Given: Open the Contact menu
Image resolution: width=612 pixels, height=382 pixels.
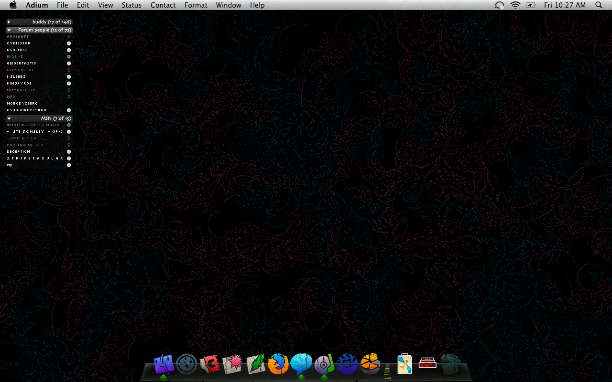Looking at the screenshot, I should 163,5.
